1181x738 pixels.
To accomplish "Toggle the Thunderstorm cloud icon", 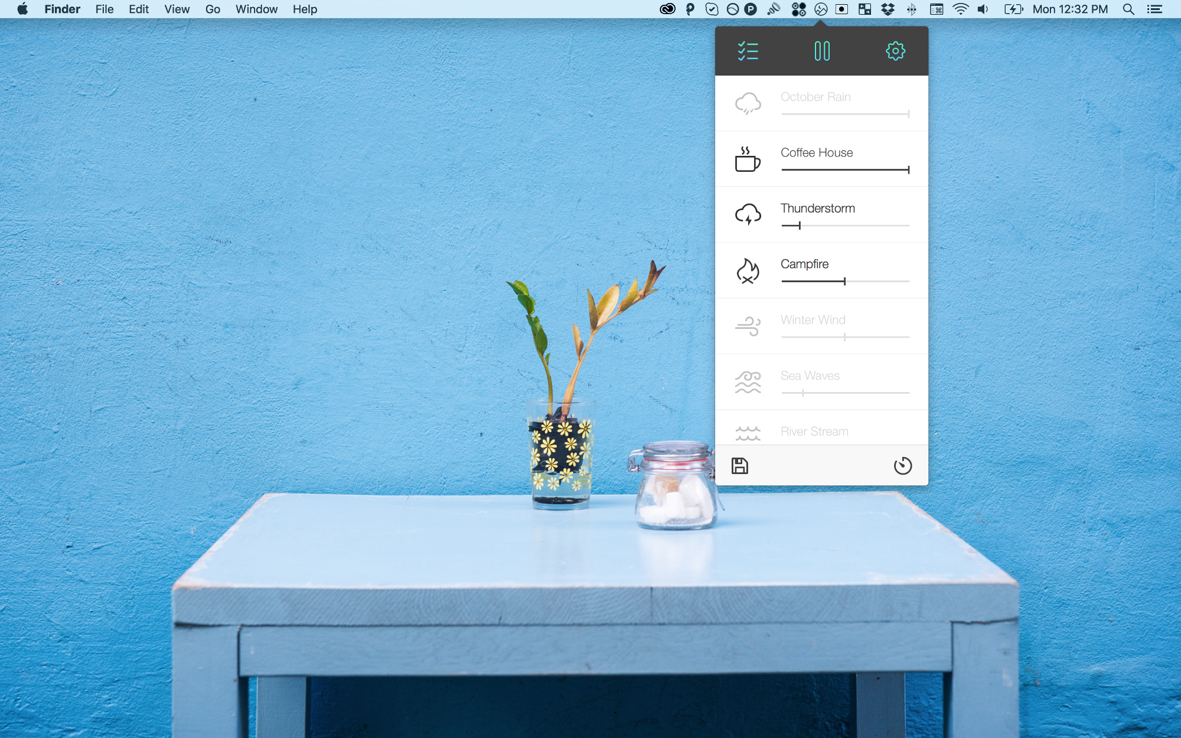I will point(748,215).
